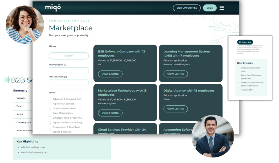Click the Filters heading

click(53, 46)
